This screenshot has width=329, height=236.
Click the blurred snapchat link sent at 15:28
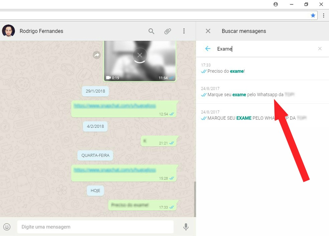click(115, 170)
